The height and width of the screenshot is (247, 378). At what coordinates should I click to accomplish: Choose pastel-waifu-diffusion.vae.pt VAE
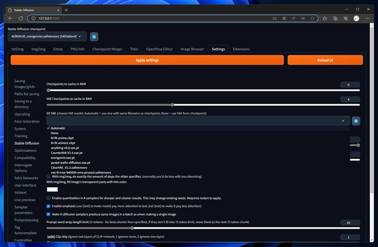[198, 163]
